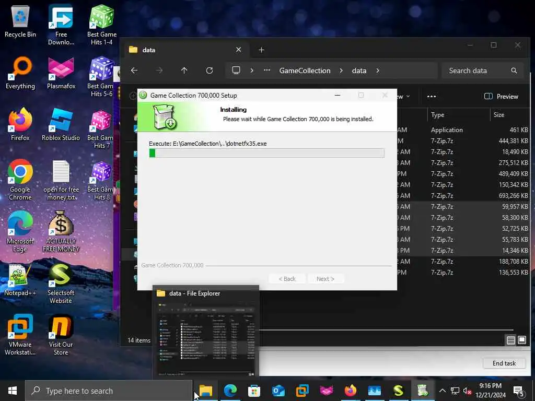Click the muted volume tray icon
535x401 pixels.
467,391
